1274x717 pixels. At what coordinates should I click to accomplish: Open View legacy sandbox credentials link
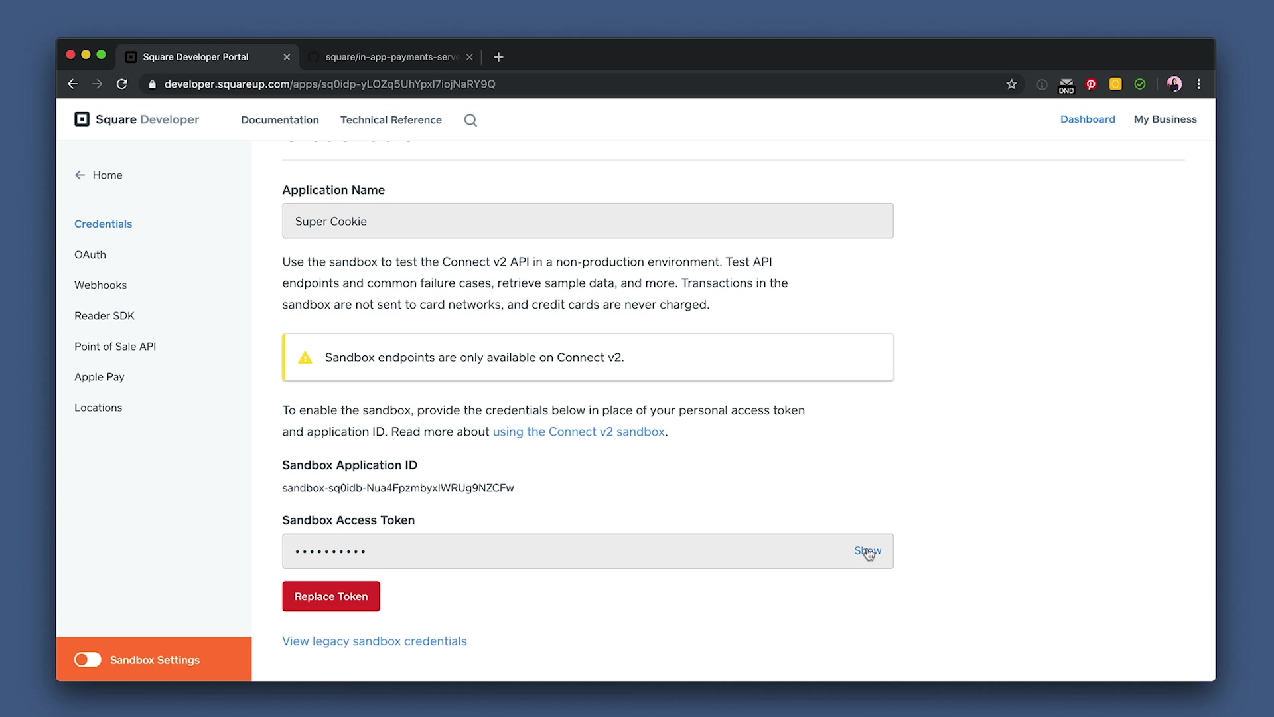[x=374, y=641]
